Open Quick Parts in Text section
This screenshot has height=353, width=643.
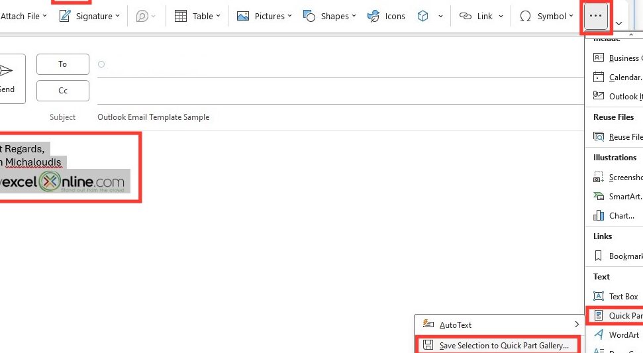(617, 316)
